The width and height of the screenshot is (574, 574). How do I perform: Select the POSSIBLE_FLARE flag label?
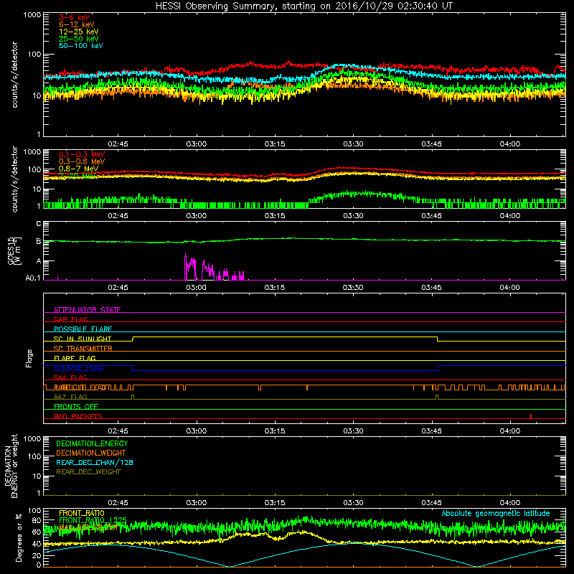click(83, 329)
